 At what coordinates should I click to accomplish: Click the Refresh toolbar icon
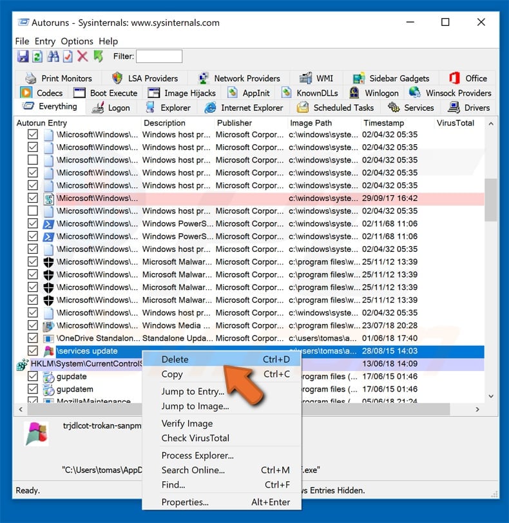(x=37, y=57)
